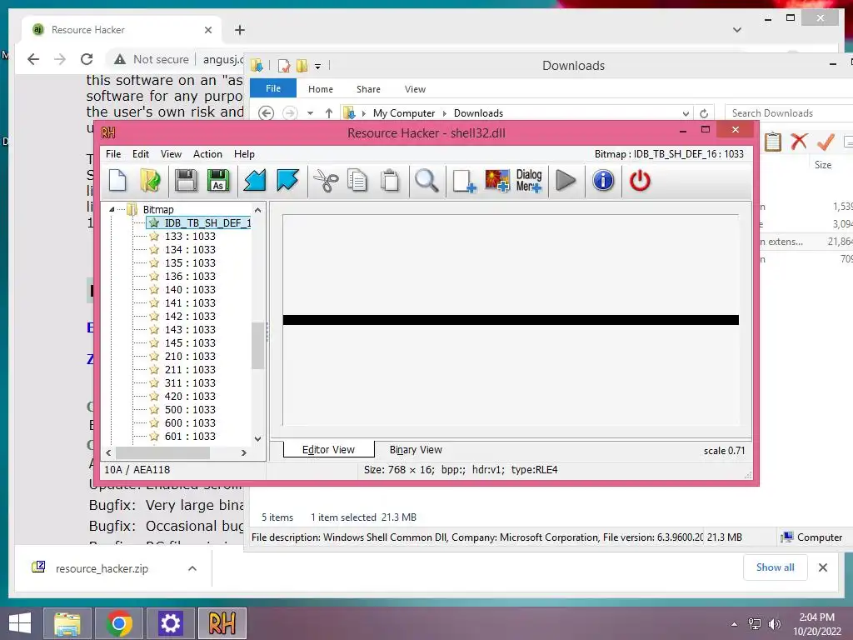Select tree item 143 : 1033

click(x=190, y=329)
